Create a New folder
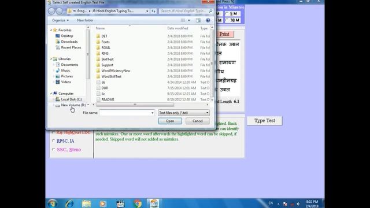The width and height of the screenshot is (370, 208). click(x=85, y=21)
